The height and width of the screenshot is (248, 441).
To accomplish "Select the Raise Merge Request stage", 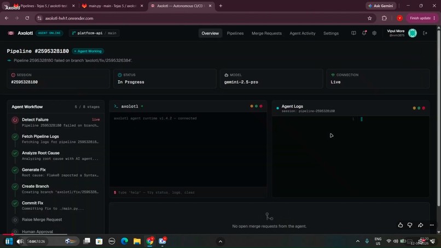I will (56, 220).
